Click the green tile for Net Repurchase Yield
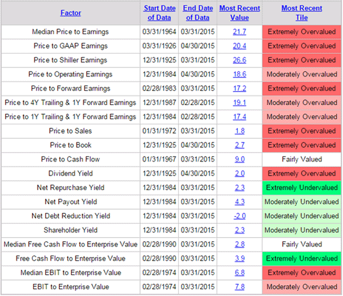Image resolution: width=343 pixels, height=296 pixels. 301,187
